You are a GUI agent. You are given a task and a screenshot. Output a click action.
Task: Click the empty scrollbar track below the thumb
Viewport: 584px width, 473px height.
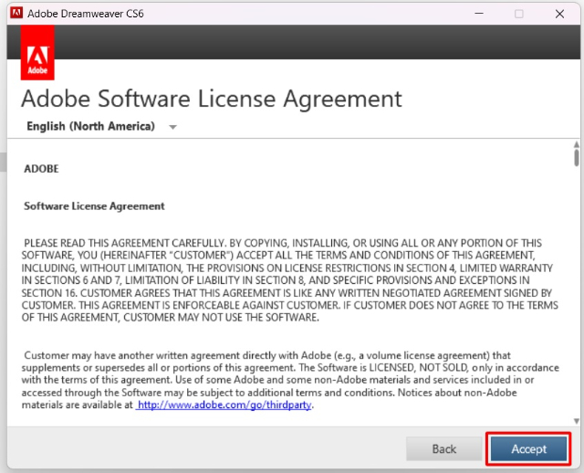pos(576,291)
